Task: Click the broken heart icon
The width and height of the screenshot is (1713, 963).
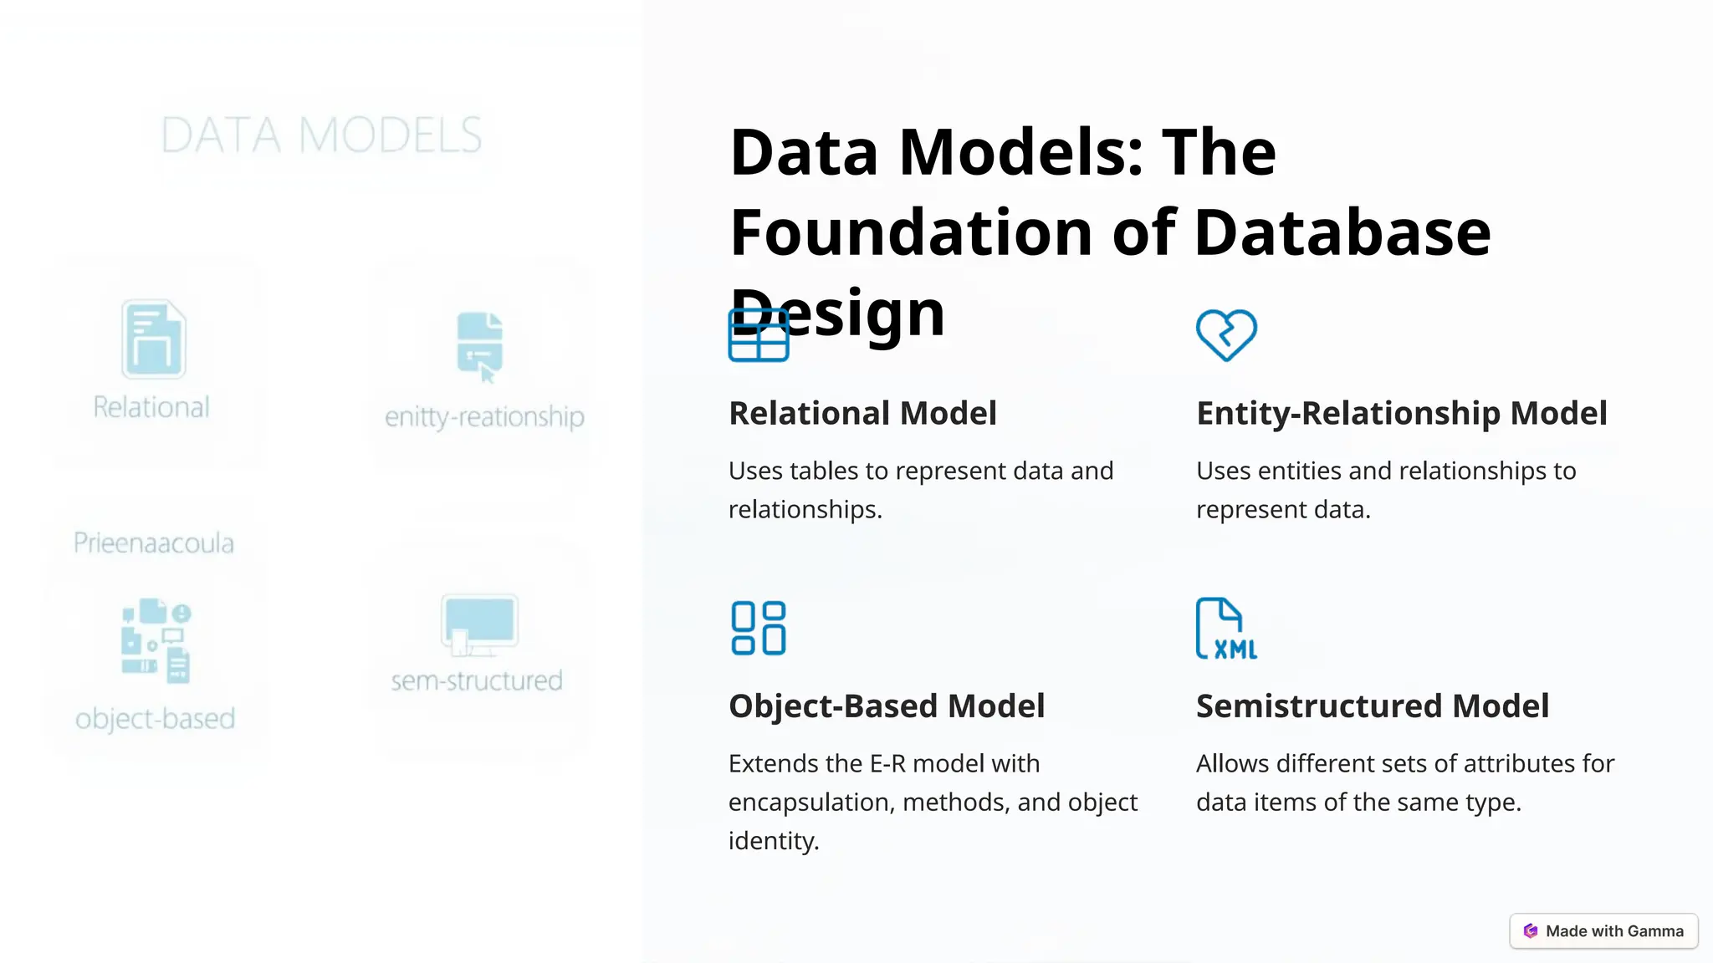Action: pos(1226,335)
